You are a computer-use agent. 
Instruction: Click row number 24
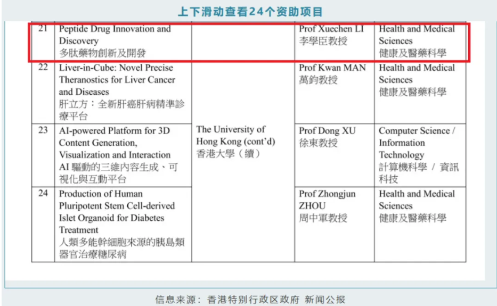[43, 193]
